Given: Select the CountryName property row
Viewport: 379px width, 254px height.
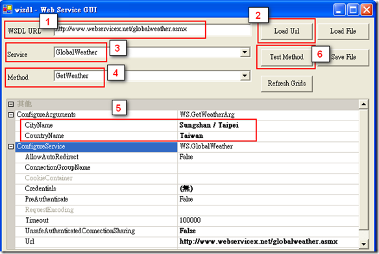Looking at the screenshot, I should coord(187,136).
